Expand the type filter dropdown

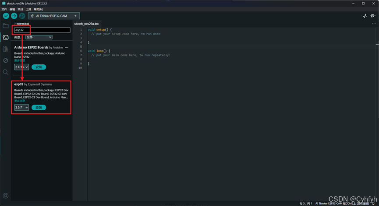39,37
